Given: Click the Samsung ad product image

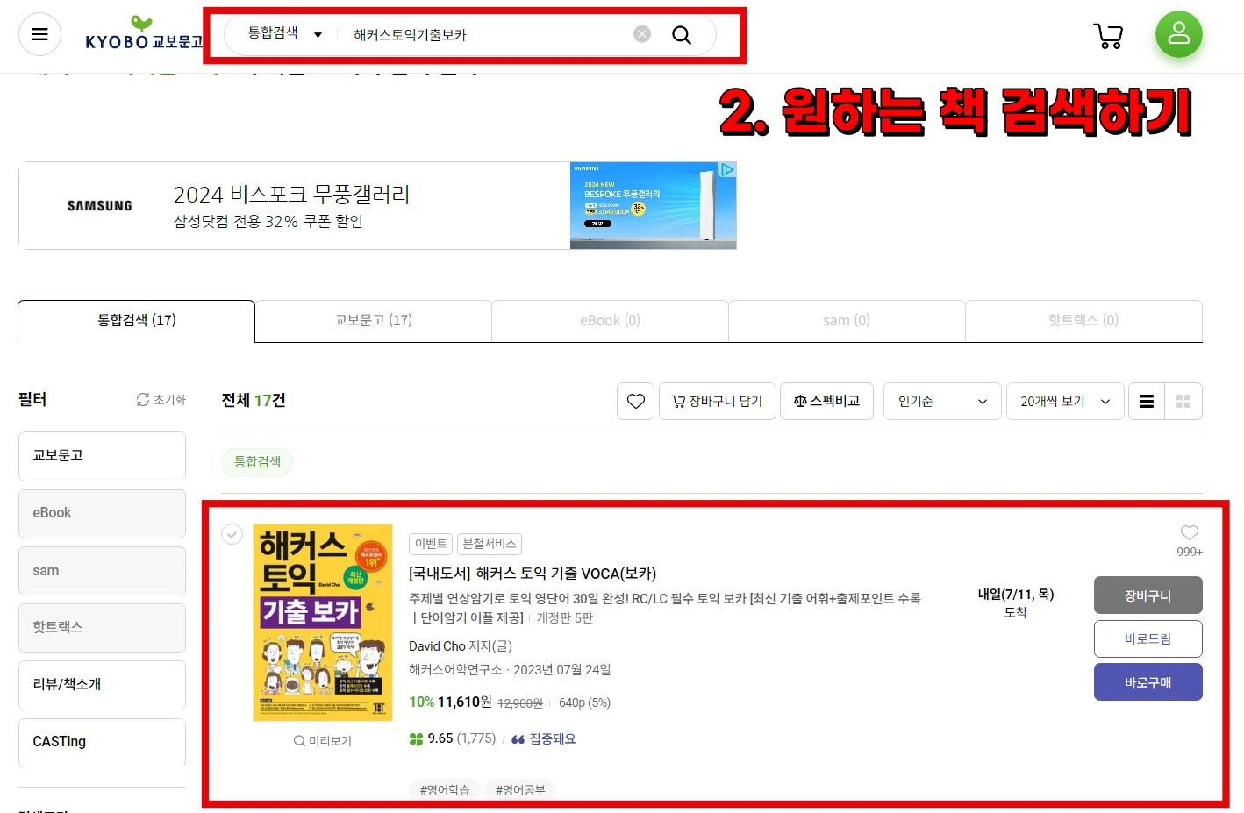Looking at the screenshot, I should [x=653, y=206].
